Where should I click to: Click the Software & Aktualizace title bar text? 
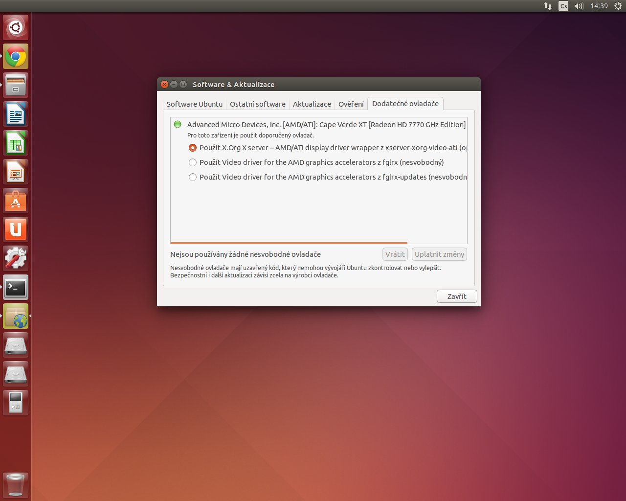pyautogui.click(x=233, y=85)
